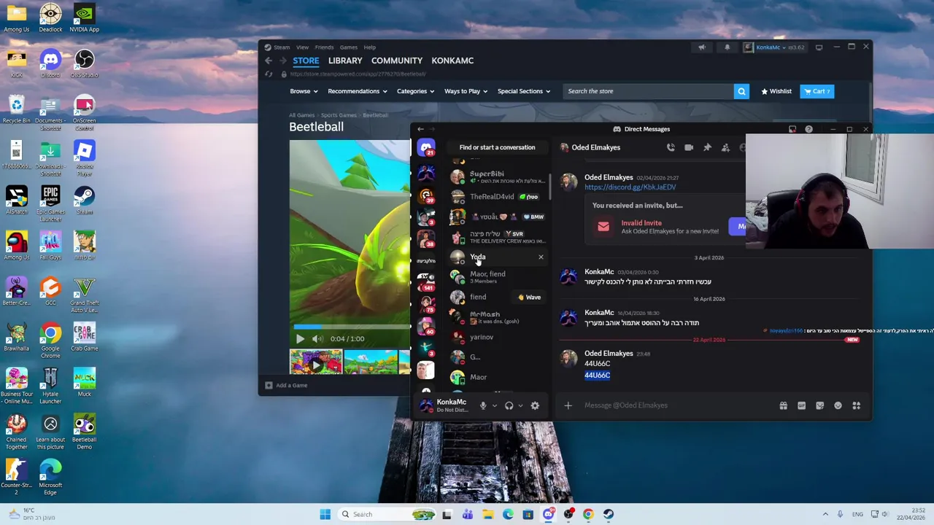Open Steam Games menu

pos(348,47)
